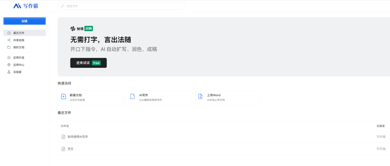Click the 文件名 column header
Viewport: 390px width, 166px height.
65,126
